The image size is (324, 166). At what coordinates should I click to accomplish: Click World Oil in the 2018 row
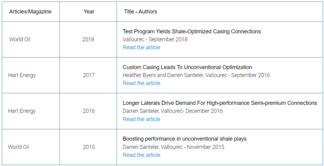pos(20,39)
